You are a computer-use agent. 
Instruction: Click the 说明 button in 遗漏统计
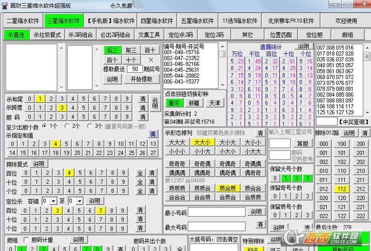(x=304, y=46)
